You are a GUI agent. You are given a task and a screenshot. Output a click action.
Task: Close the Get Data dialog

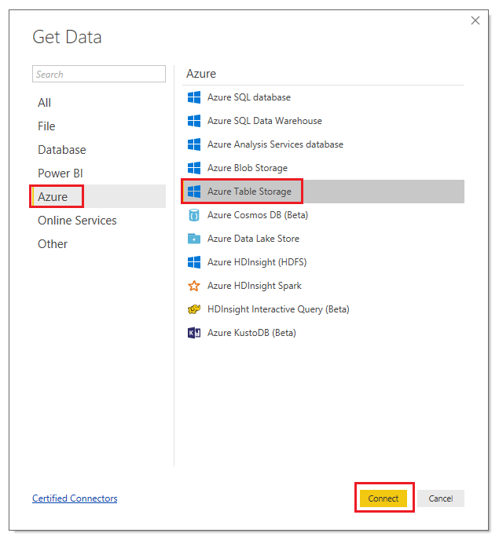[475, 20]
